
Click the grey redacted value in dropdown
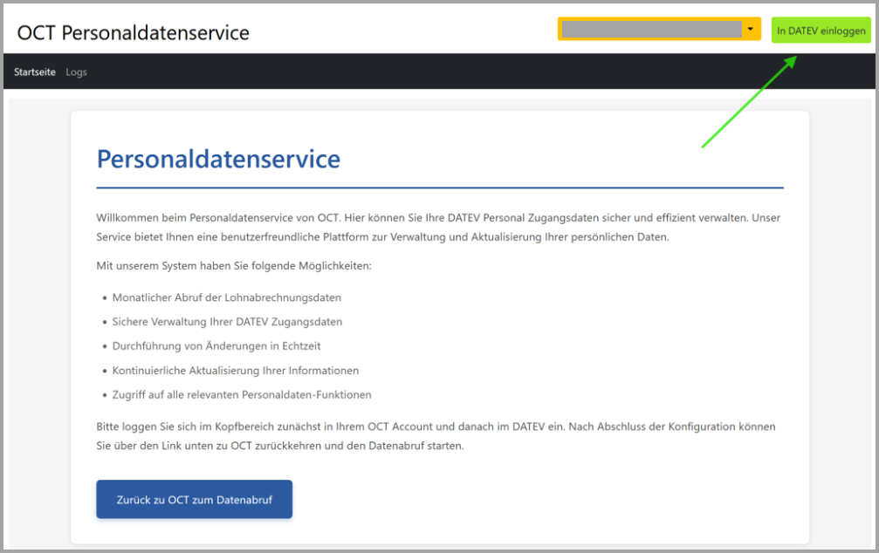coord(650,29)
